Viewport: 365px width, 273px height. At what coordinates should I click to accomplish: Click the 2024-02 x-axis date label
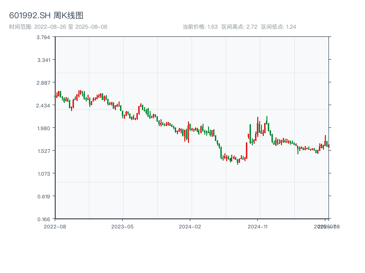pyautogui.click(x=190, y=226)
